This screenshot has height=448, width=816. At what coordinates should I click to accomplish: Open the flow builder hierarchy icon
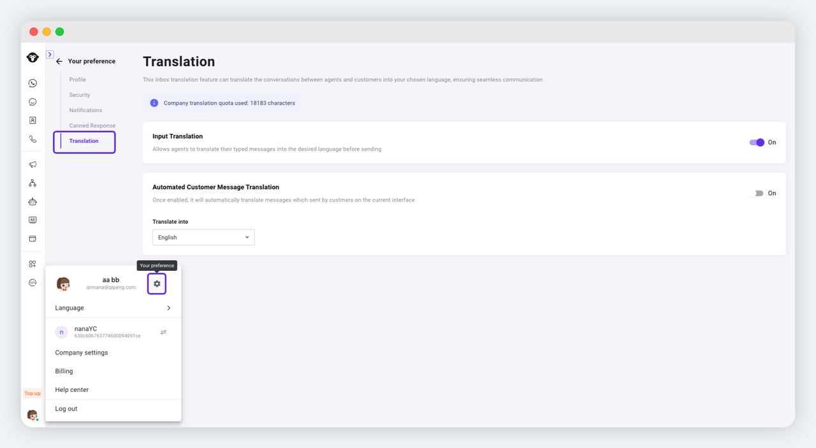(x=33, y=183)
